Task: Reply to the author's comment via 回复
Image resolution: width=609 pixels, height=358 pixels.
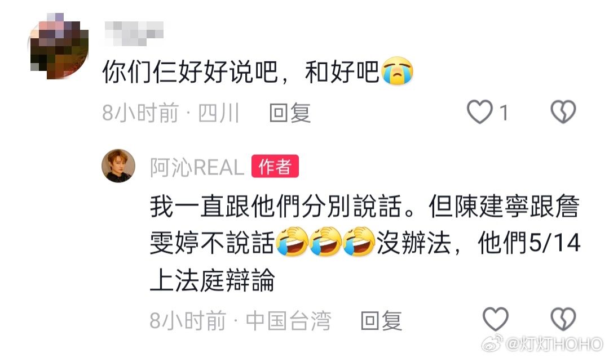Action: 381,321
